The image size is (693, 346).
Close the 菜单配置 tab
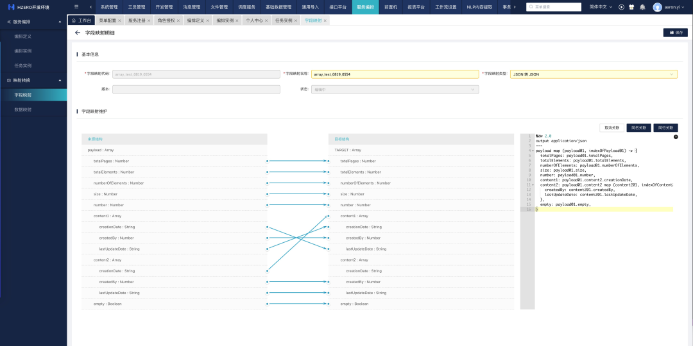pyautogui.click(x=121, y=21)
